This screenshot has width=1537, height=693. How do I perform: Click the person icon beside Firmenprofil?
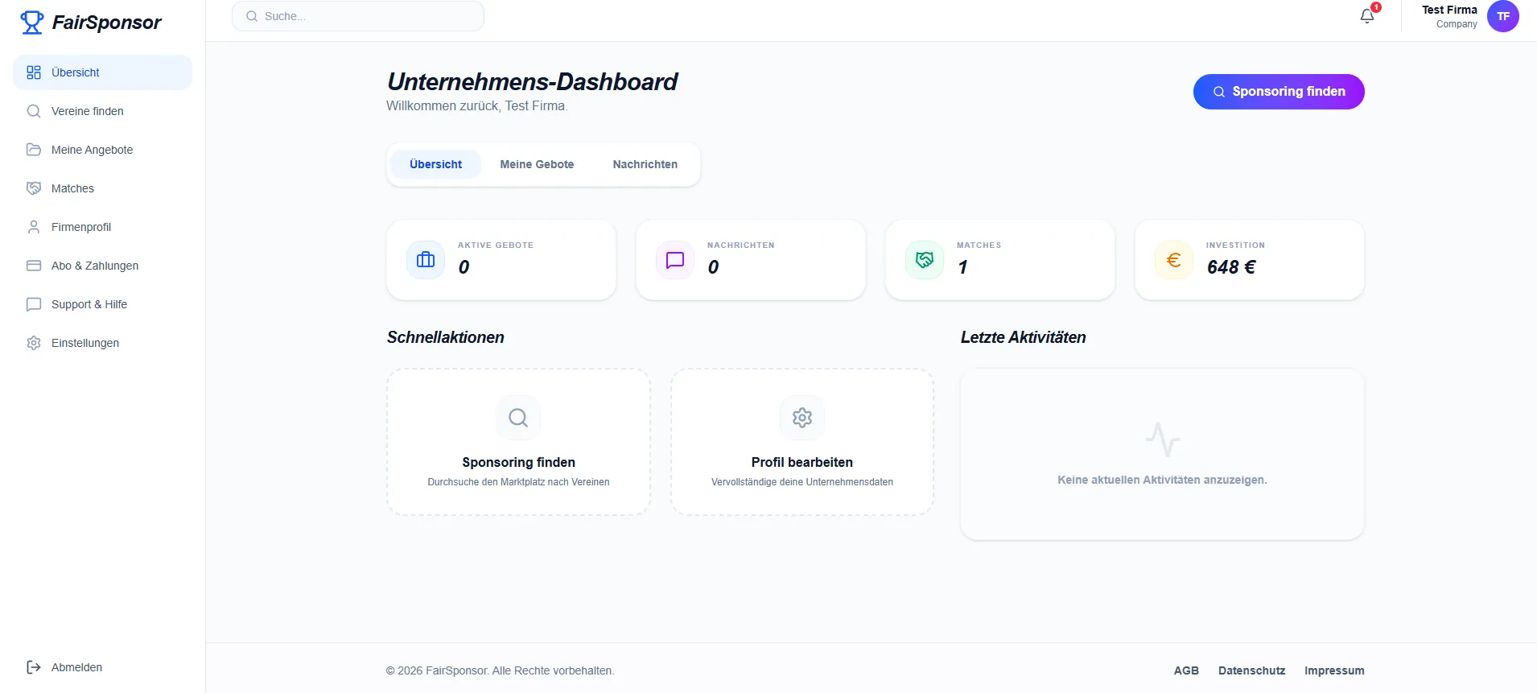pyautogui.click(x=34, y=227)
